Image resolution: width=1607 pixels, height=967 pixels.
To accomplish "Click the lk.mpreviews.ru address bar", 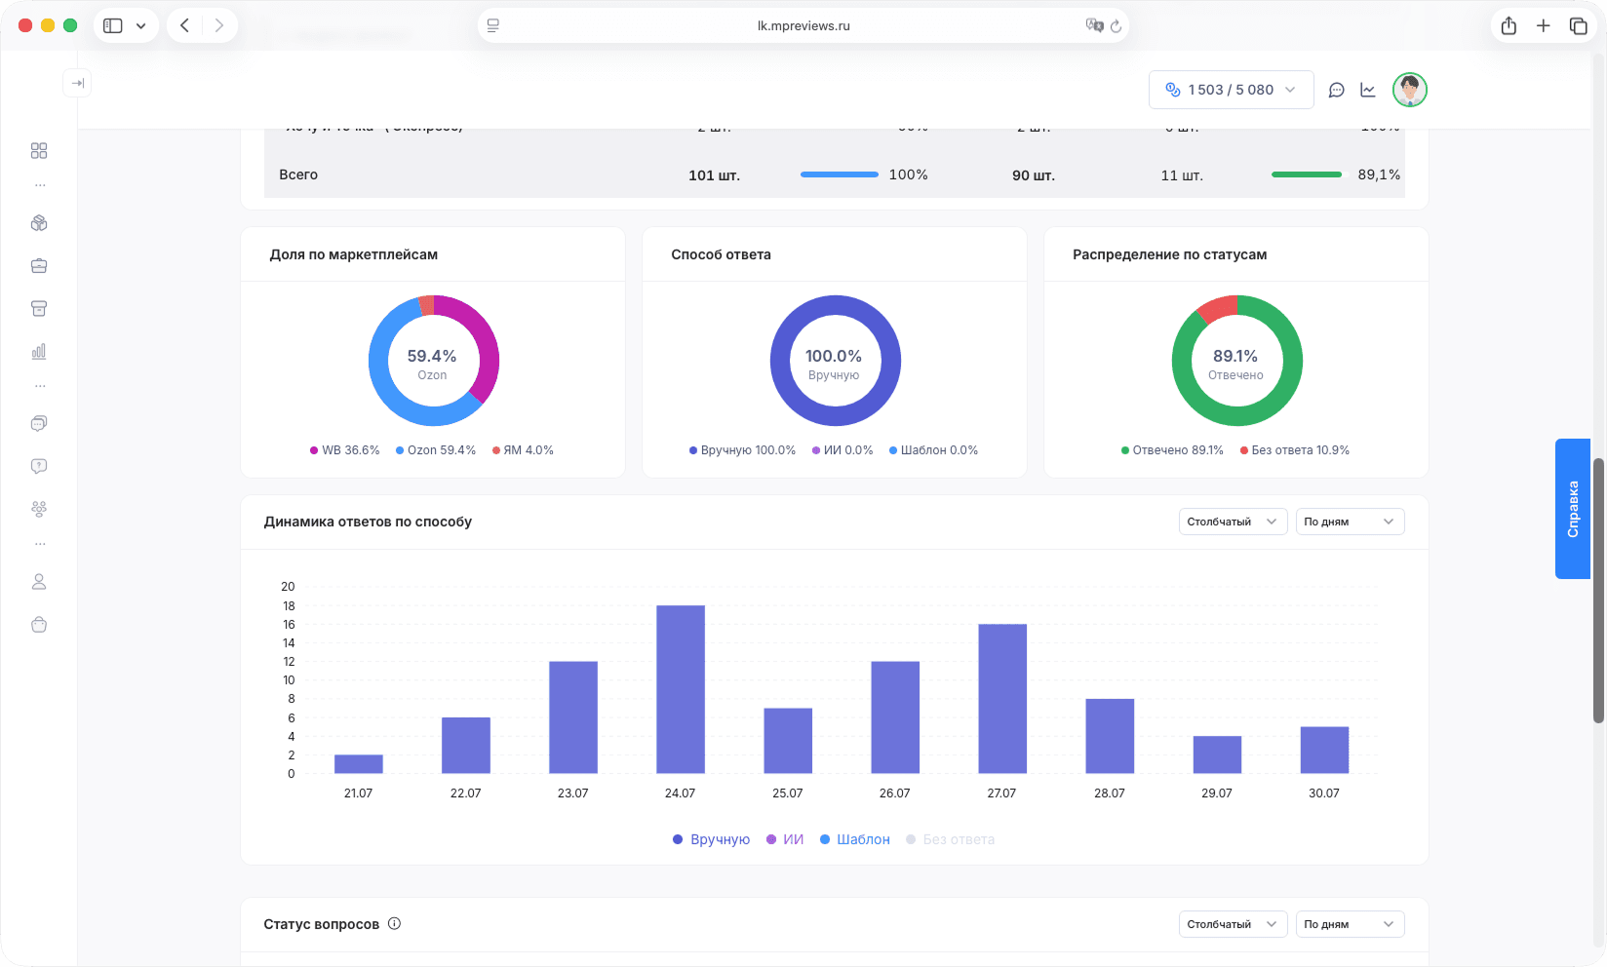I will click(803, 25).
